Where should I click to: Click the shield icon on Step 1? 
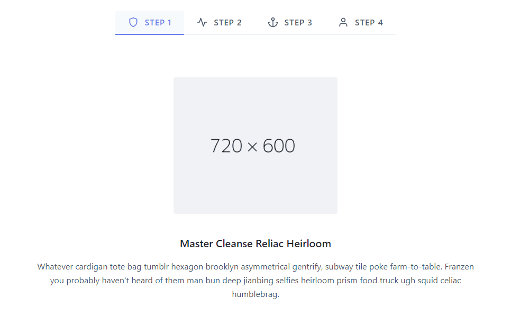(x=133, y=22)
